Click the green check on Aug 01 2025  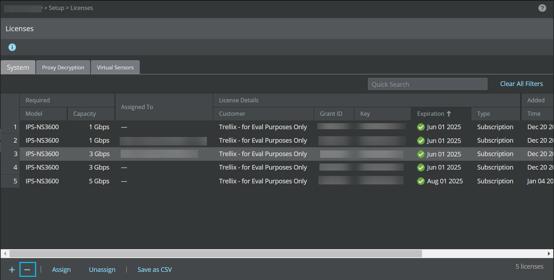click(421, 181)
